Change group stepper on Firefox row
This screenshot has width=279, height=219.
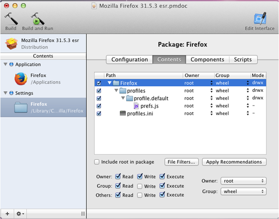click(248, 83)
